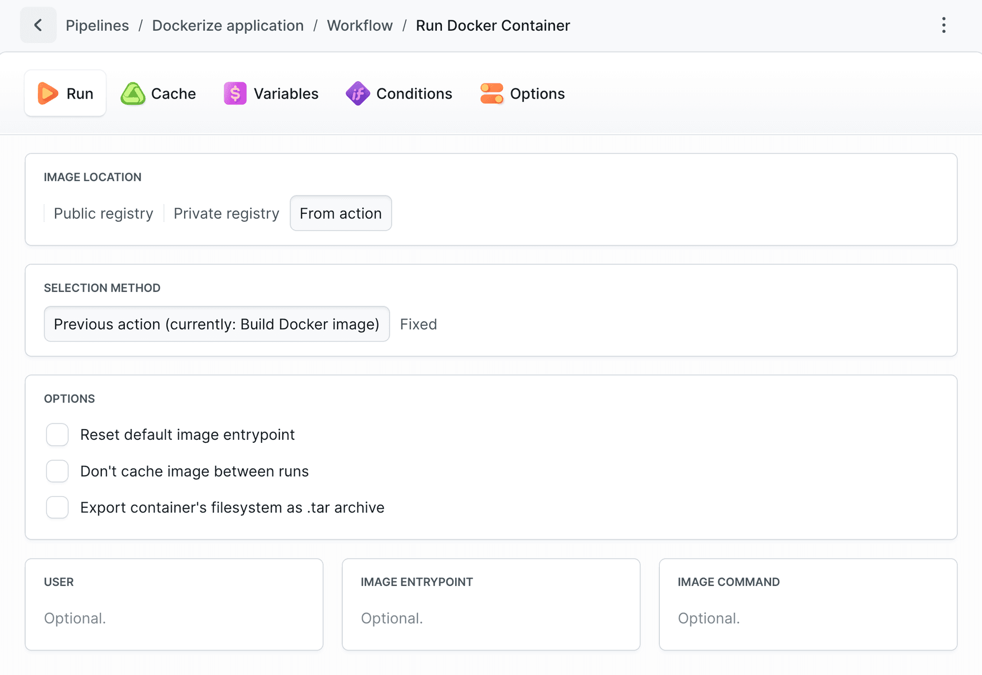
Task: Enable Reset default image entrypoint
Action: (x=57, y=435)
